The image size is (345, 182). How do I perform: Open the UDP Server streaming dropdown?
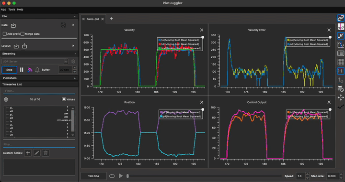[x=35, y=62]
